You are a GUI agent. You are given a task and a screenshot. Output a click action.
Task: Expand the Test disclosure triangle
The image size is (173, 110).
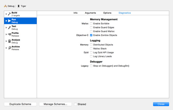(x=6, y=27)
